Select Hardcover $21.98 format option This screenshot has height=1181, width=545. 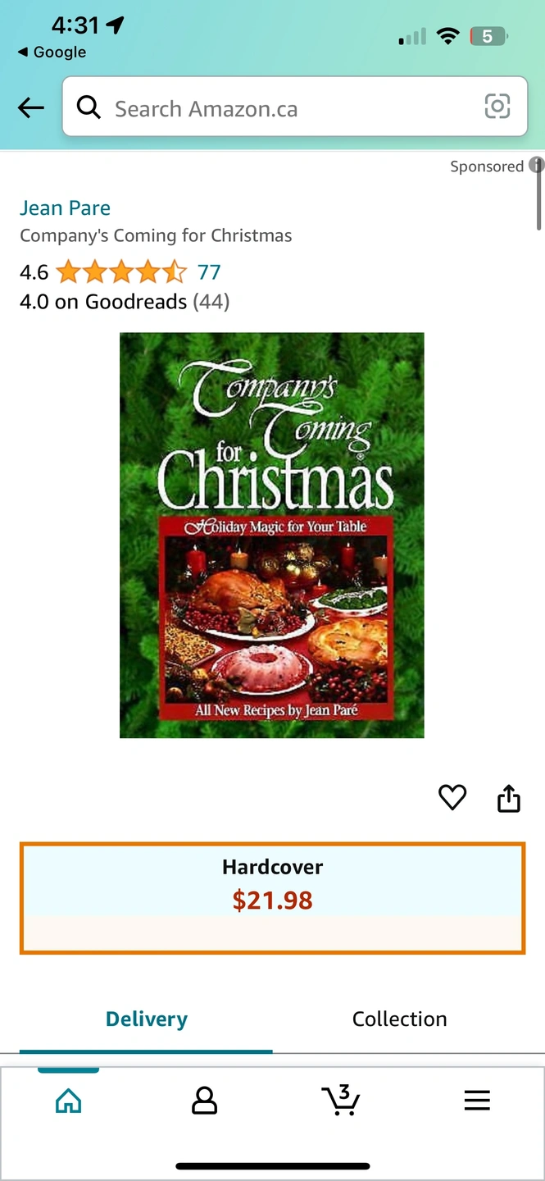[x=272, y=898]
